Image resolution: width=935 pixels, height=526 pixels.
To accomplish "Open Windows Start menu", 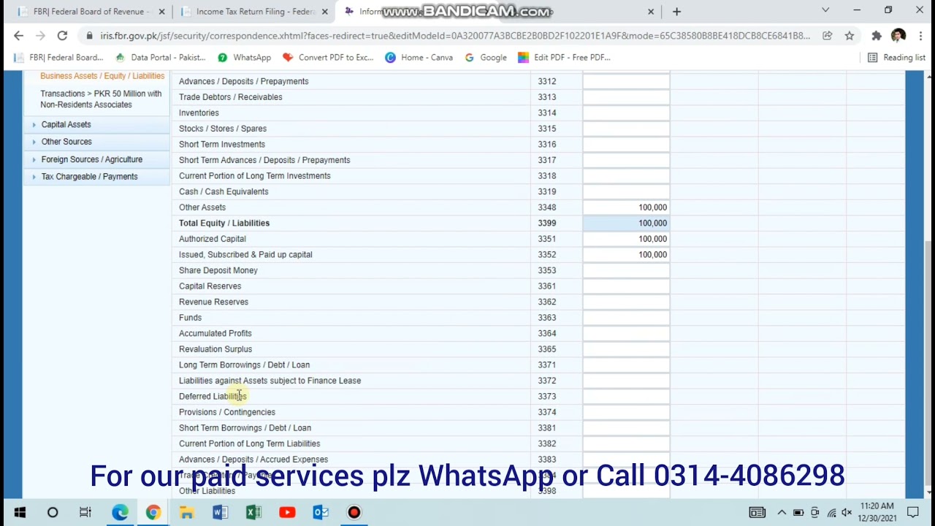I will [x=20, y=513].
